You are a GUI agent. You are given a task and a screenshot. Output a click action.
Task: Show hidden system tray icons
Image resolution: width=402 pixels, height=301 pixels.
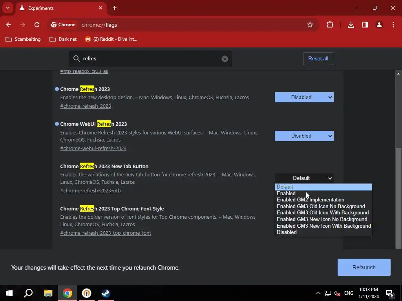pyautogui.click(x=318, y=293)
